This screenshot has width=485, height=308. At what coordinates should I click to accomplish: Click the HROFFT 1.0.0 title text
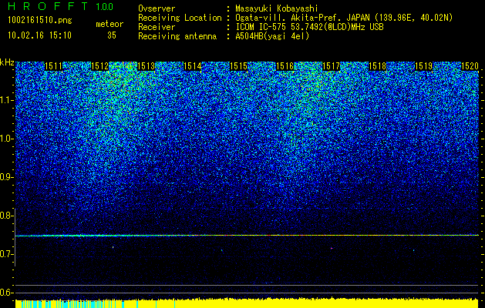click(x=61, y=6)
